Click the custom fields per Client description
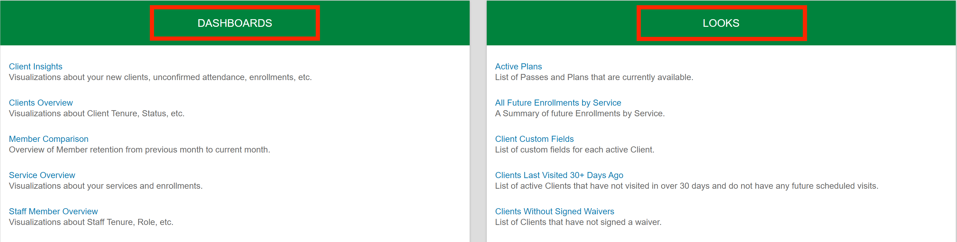Viewport: 957px width, 242px height. tap(574, 150)
